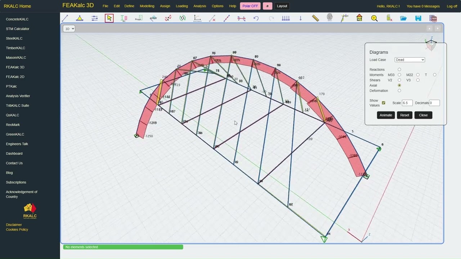Click the support assignment triangle icon
This screenshot has height=259, width=461.
pos(80,18)
